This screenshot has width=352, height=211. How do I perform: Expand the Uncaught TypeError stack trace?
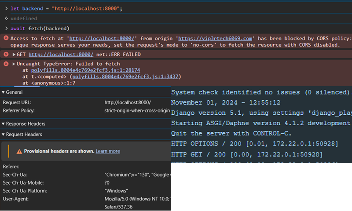[14, 64]
